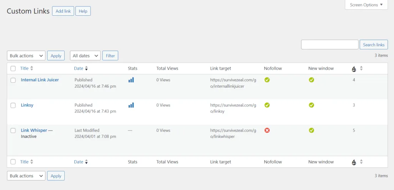Click the top Link target column header
Viewport: 394px width, 190px height.
click(x=220, y=68)
